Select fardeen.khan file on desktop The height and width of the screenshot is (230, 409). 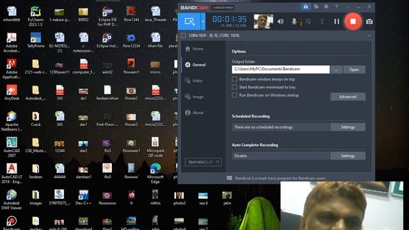[x=107, y=92]
